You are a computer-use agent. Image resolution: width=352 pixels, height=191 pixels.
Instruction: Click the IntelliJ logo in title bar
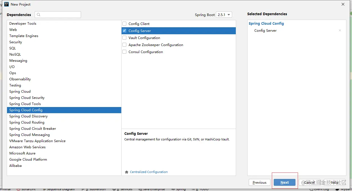[6, 4]
